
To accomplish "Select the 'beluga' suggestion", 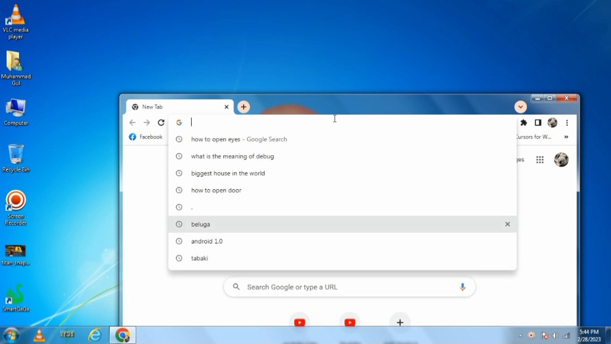I will [x=342, y=224].
